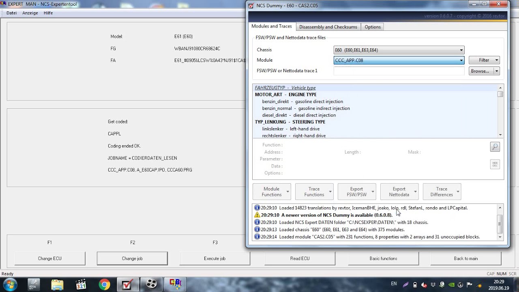The height and width of the screenshot is (292, 519).
Task: Switch to Disassembly and Checksums tab
Action: click(x=328, y=27)
